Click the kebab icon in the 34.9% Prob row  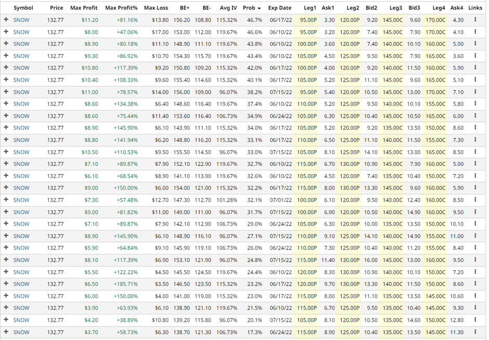[475, 116]
